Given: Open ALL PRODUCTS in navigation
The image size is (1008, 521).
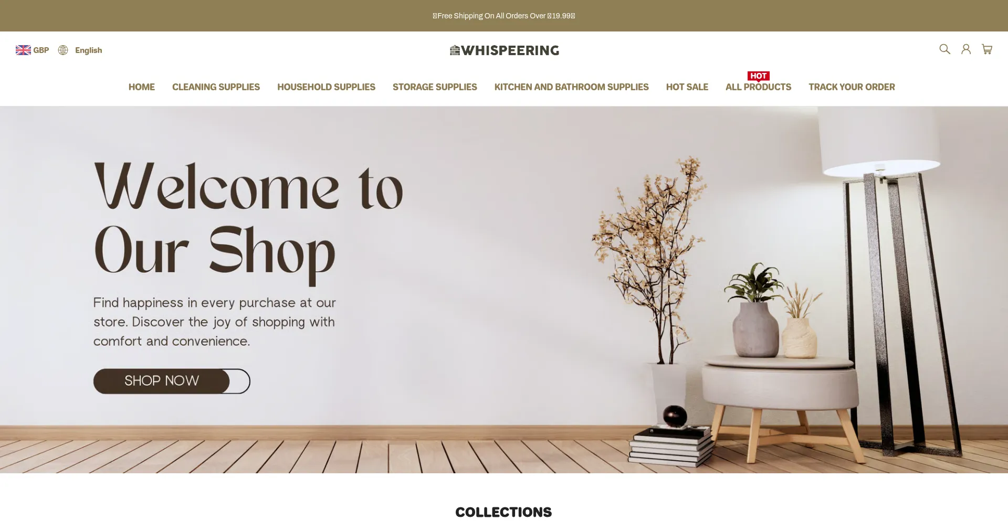Looking at the screenshot, I should (x=758, y=87).
